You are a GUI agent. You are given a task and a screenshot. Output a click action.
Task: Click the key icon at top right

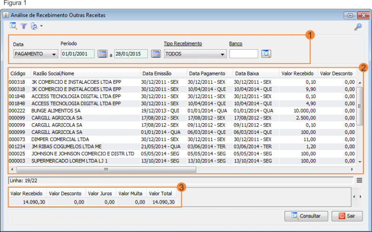358,27
